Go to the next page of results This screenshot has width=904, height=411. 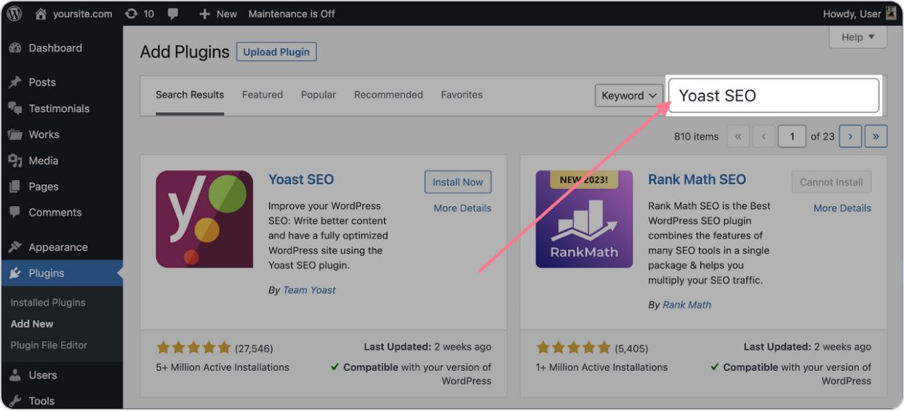[x=850, y=136]
